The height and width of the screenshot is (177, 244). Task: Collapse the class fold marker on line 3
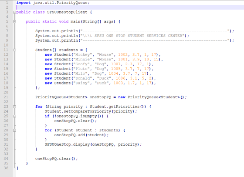point(14,12)
